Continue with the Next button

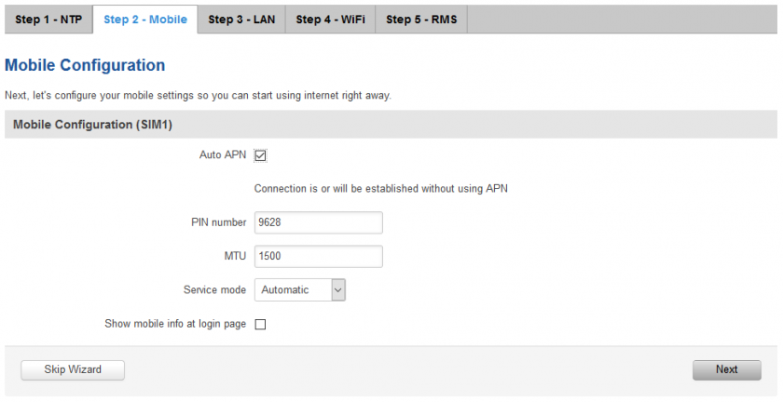click(726, 370)
